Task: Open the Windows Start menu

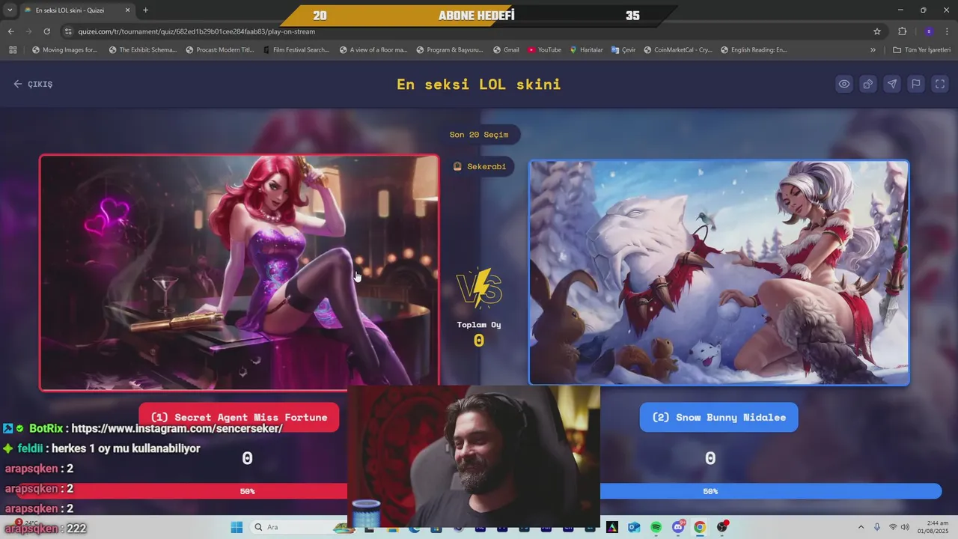Action: tap(237, 527)
